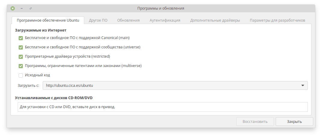322x137 pixels.
Task: Switch to the Другое ПО tab
Action: pyautogui.click(x=98, y=20)
